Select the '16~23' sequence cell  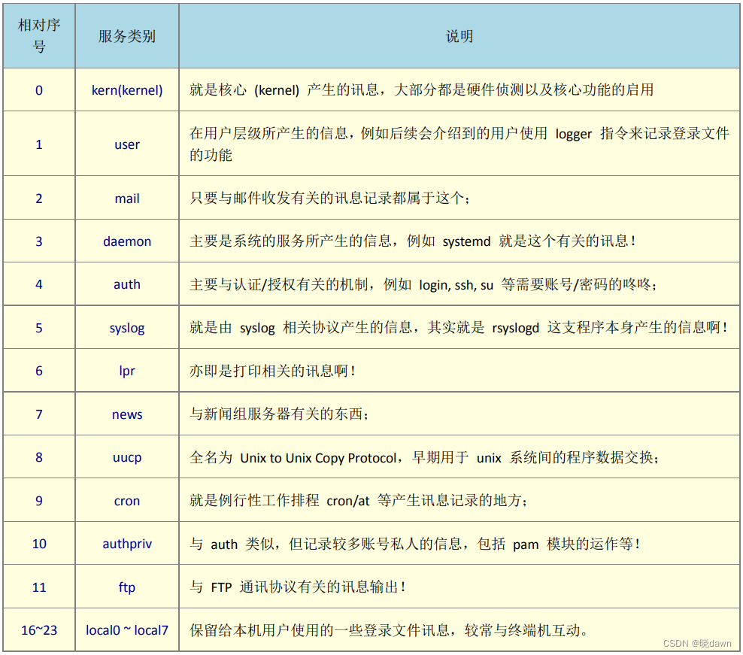pos(39,630)
